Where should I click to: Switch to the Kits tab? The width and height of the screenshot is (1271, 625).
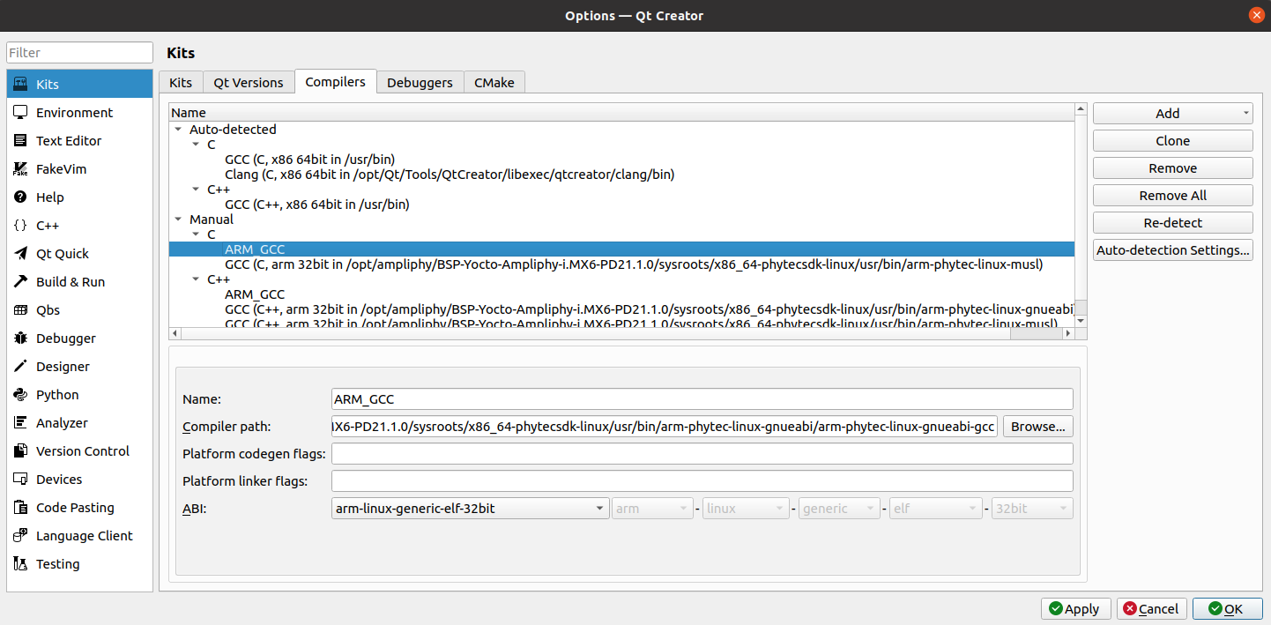click(x=181, y=82)
